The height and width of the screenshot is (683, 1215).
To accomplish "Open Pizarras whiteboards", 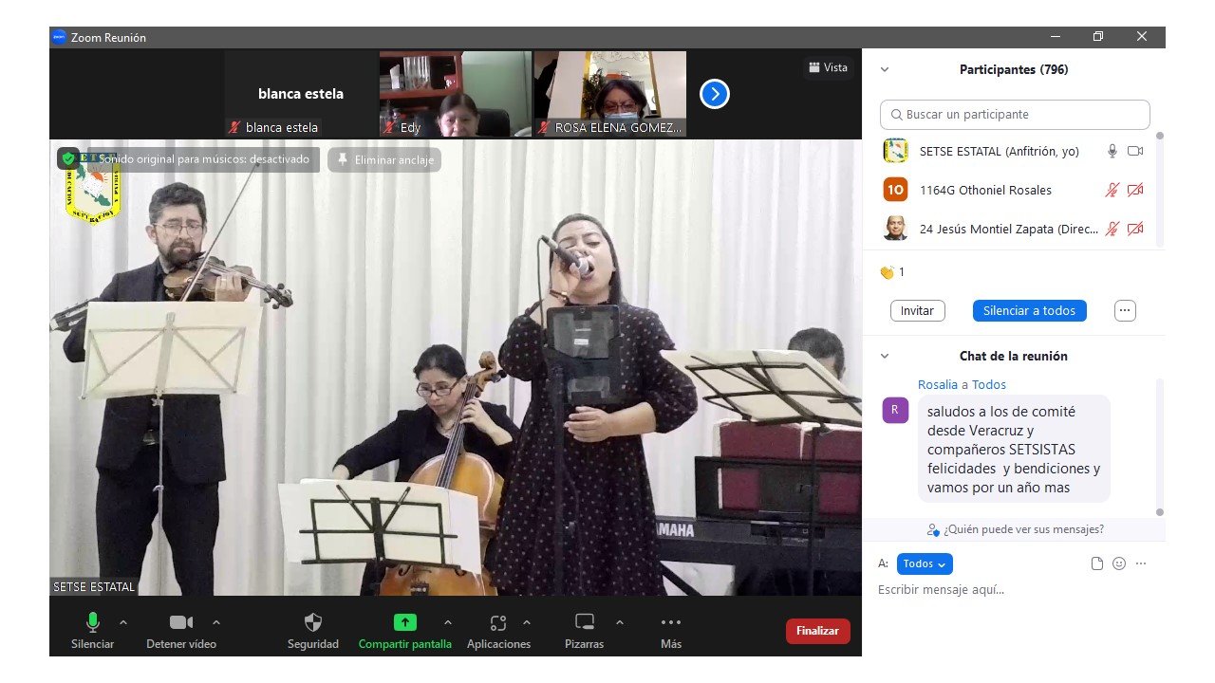I will tap(585, 631).
